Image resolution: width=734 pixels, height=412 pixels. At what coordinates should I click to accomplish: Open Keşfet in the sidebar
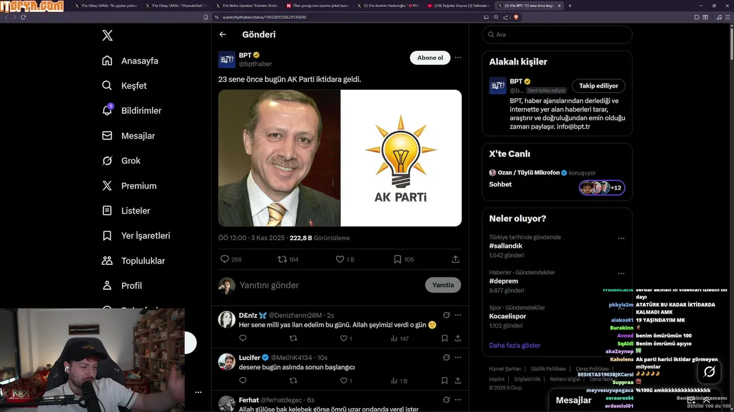pyautogui.click(x=124, y=86)
